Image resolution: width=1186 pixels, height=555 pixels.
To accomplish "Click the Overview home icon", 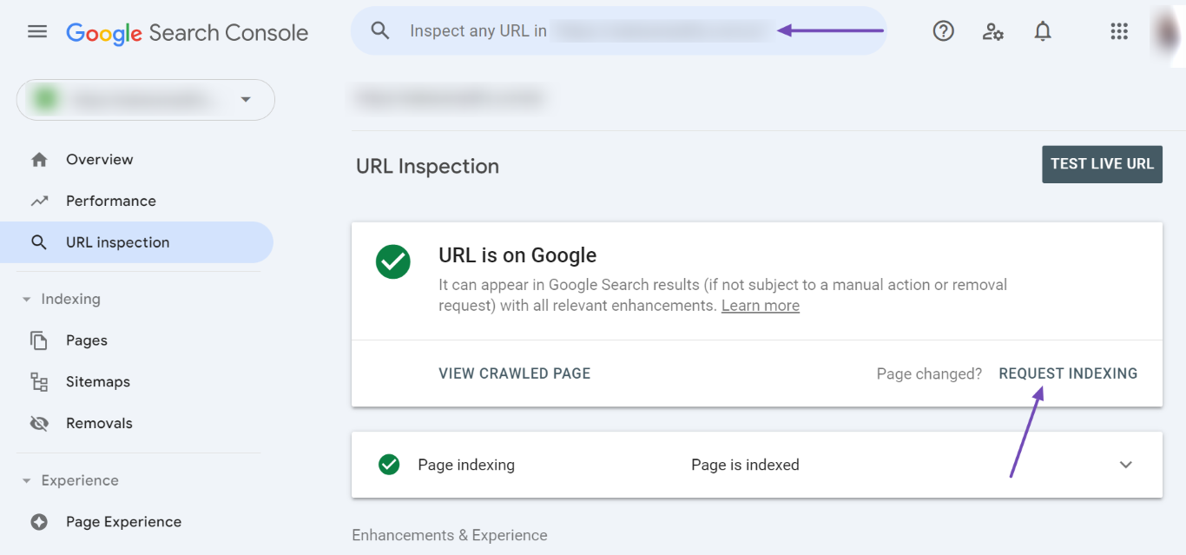I will [x=39, y=160].
